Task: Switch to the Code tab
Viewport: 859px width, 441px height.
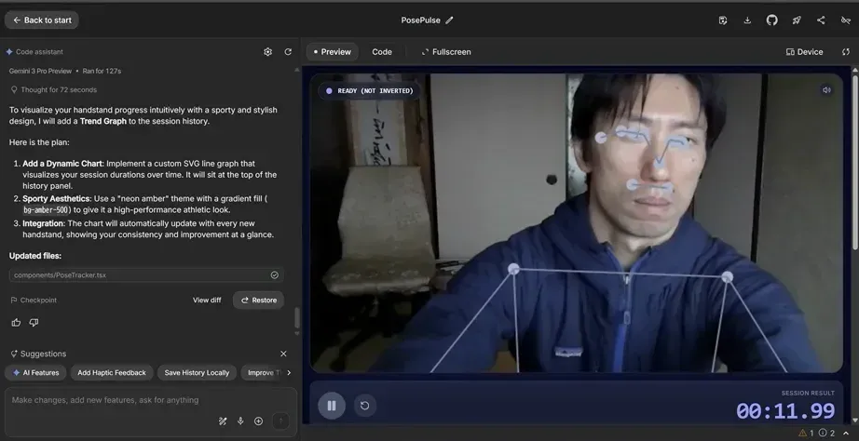Action: [382, 52]
